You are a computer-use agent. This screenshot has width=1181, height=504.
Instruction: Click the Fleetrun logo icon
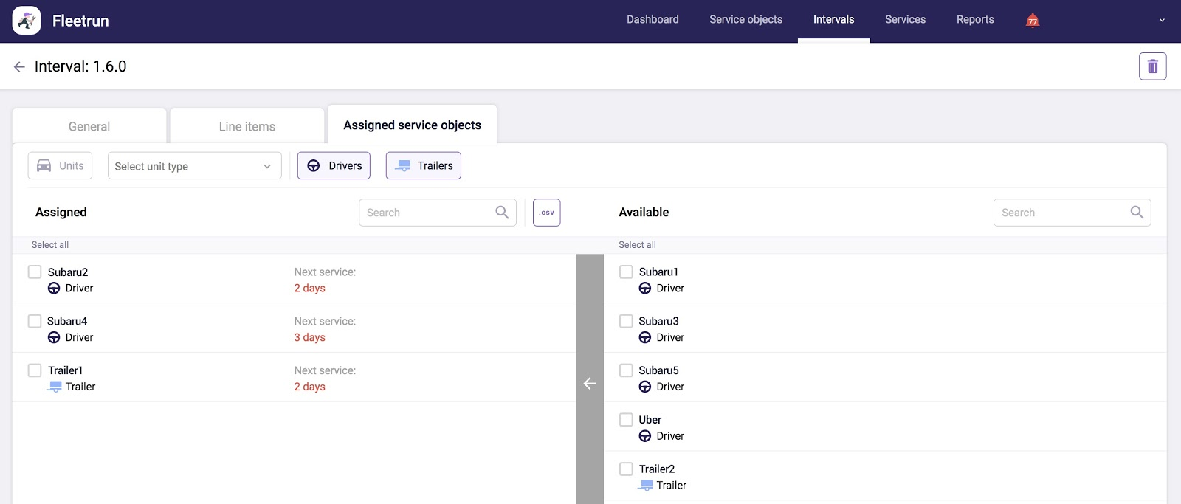point(27,21)
